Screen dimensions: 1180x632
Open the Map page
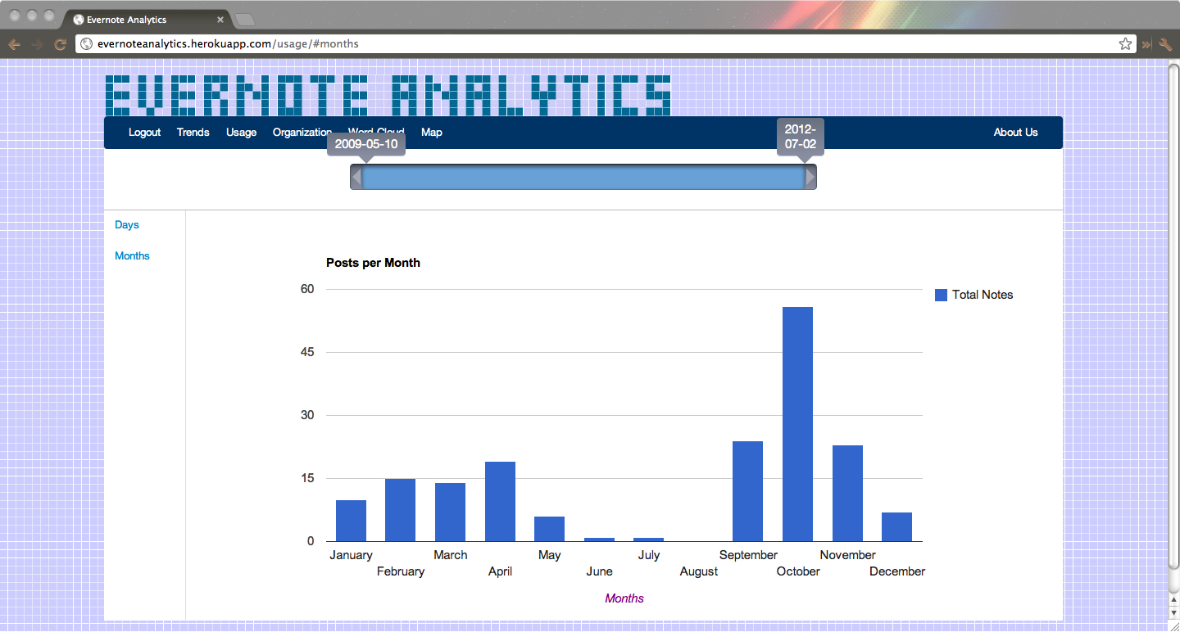tap(432, 133)
